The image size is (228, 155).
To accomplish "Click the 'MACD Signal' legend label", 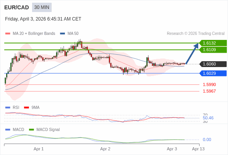I will tap(48, 130).
